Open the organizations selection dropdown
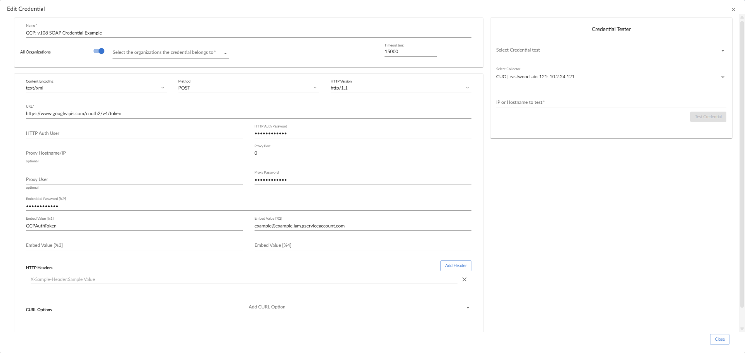The width and height of the screenshot is (745, 353). (x=170, y=53)
